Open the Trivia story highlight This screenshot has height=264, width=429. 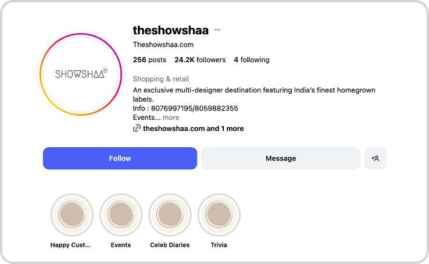pyautogui.click(x=219, y=215)
